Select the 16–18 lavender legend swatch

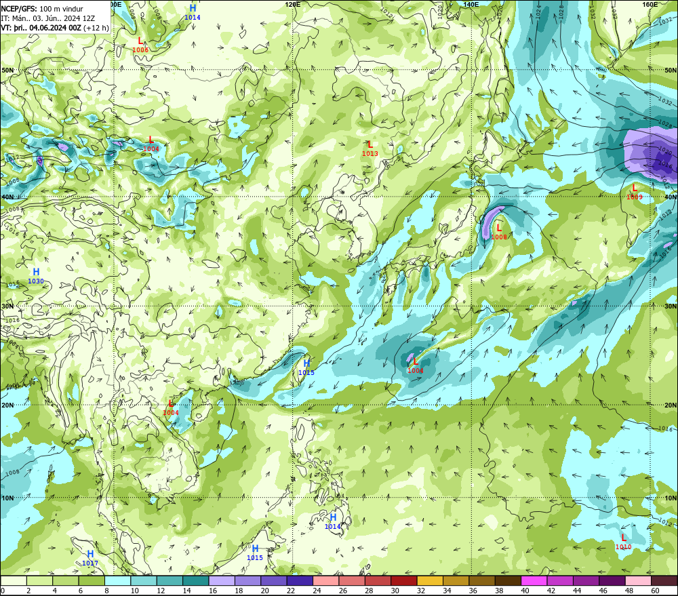(222, 580)
